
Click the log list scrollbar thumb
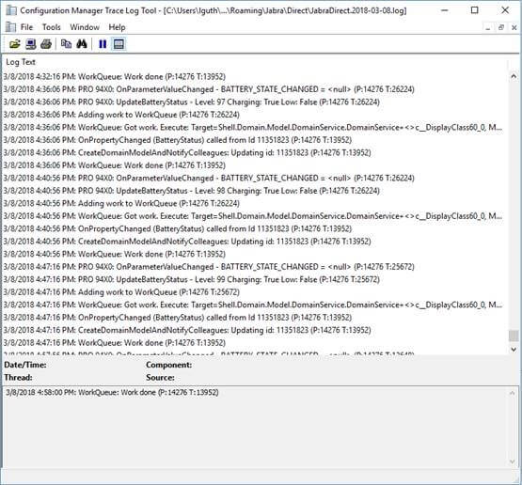[x=514, y=336]
